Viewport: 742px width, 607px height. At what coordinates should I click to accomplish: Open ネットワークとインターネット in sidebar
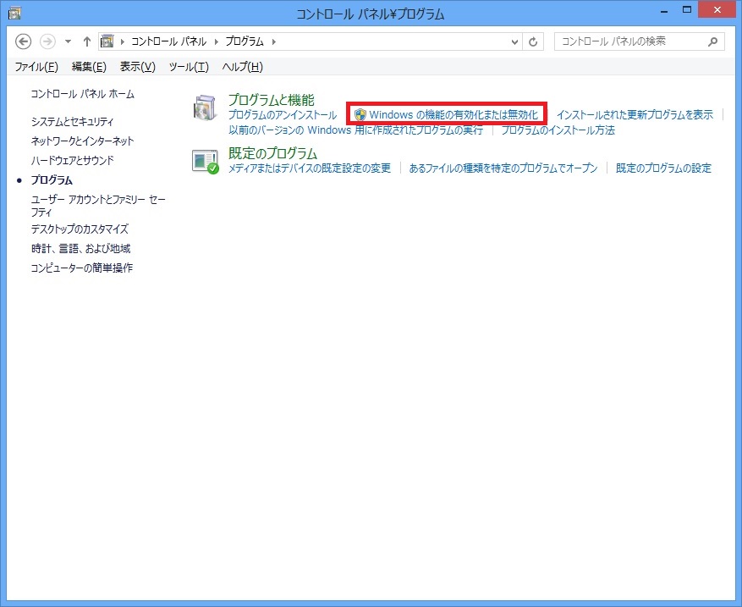click(x=82, y=141)
